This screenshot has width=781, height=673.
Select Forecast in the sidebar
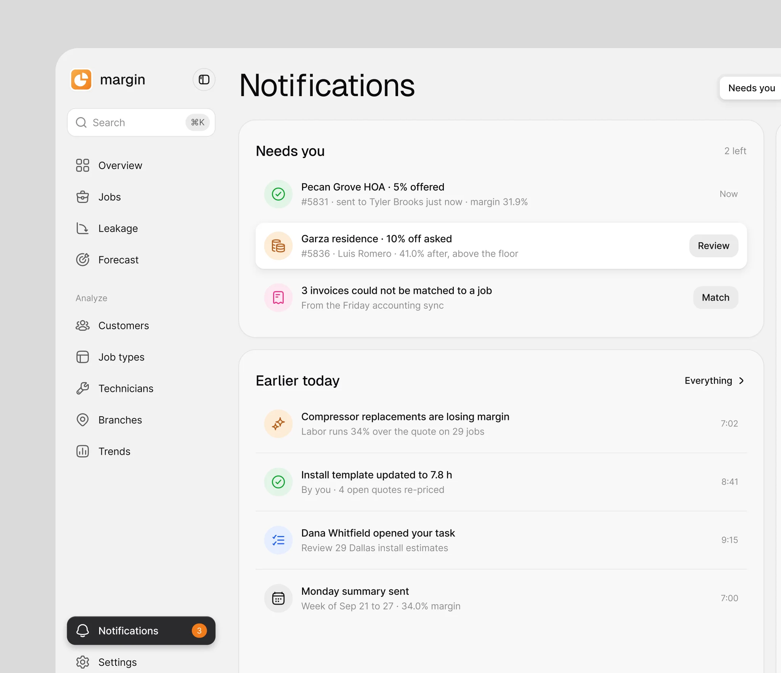coord(141,260)
